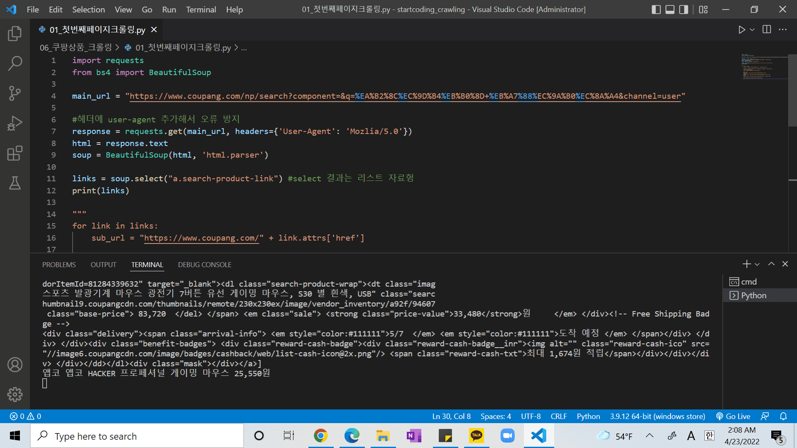Open Google Chrome from taskbar
This screenshot has height=448, width=797.
(x=320, y=436)
